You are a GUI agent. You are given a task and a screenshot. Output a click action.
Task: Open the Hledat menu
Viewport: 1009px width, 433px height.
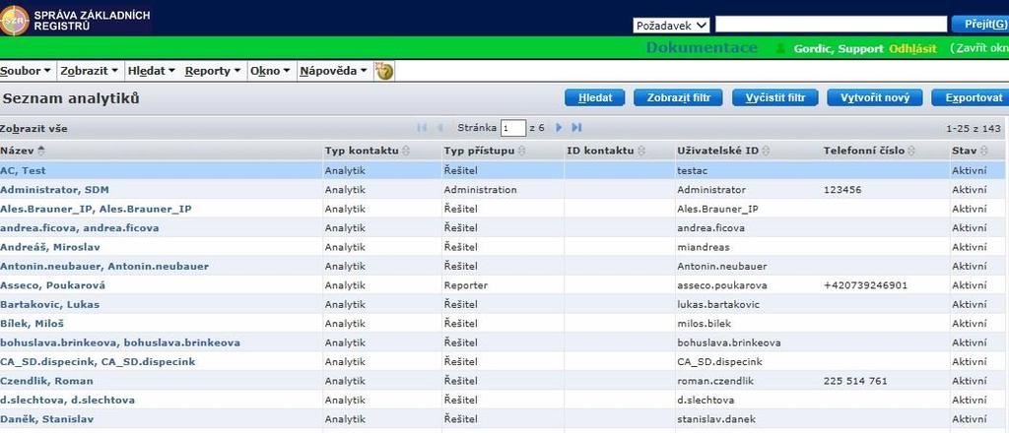click(x=151, y=71)
